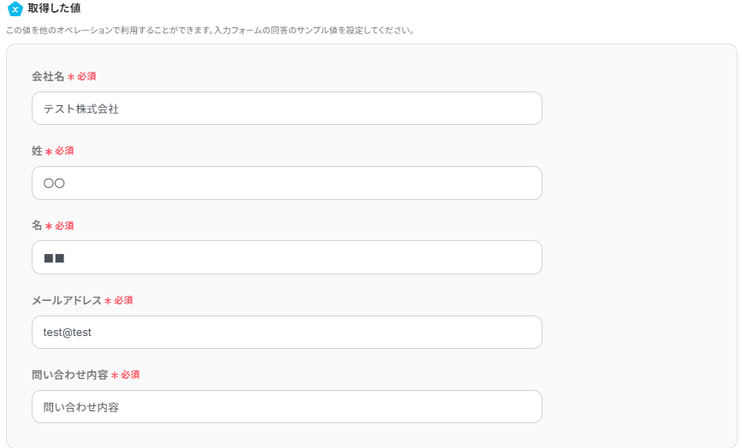Click the 会社名 field label
Screen dimensions: 742x448
(x=48, y=76)
